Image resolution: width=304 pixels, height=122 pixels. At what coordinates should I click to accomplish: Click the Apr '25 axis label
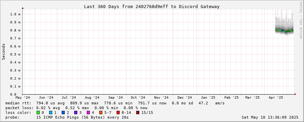click(276, 98)
